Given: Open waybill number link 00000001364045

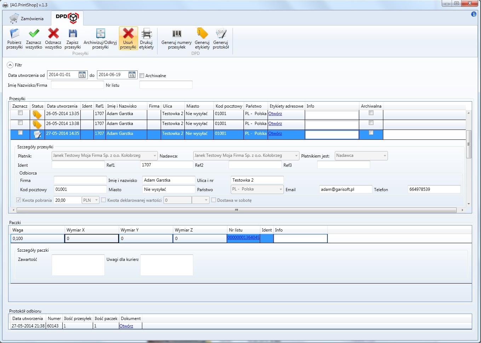Looking at the screenshot, I should [x=244, y=238].
